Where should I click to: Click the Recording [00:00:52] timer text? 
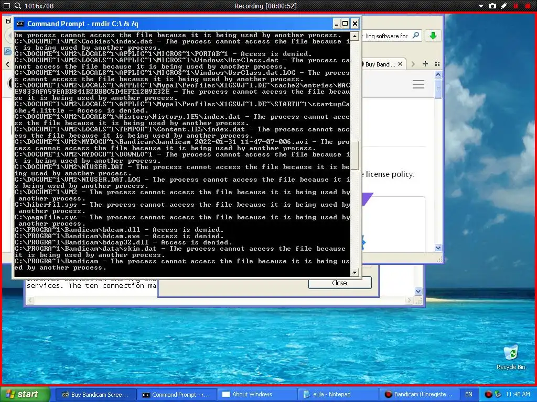(x=266, y=6)
